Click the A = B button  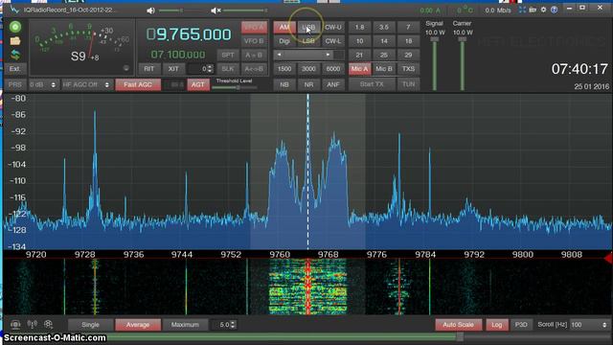(x=254, y=56)
